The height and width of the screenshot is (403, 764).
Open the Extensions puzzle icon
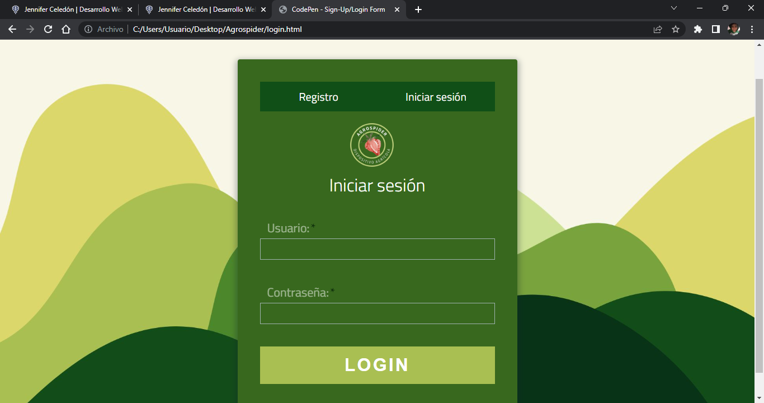(697, 29)
